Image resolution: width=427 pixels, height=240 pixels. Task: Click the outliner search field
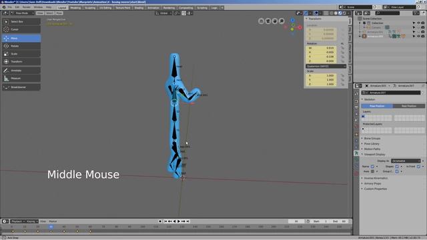point(388,13)
